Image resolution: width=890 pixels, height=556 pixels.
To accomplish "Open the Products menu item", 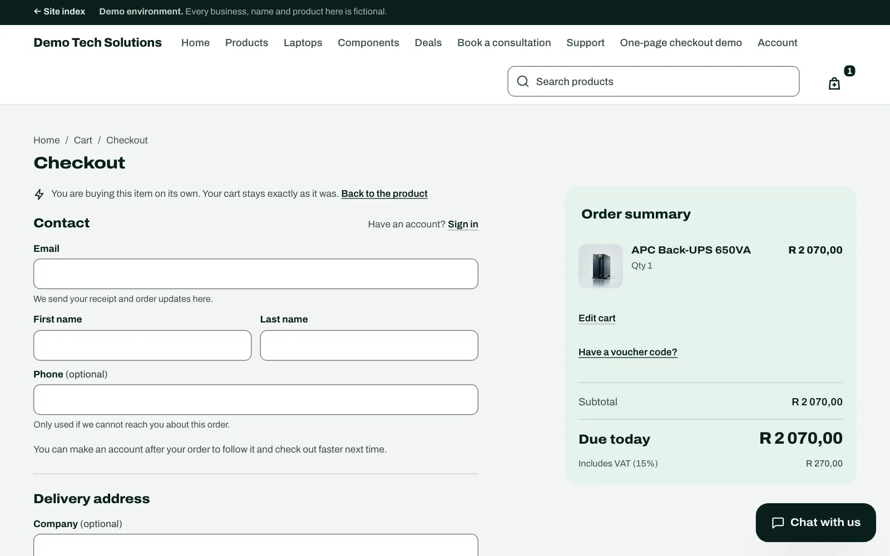I will click(246, 43).
